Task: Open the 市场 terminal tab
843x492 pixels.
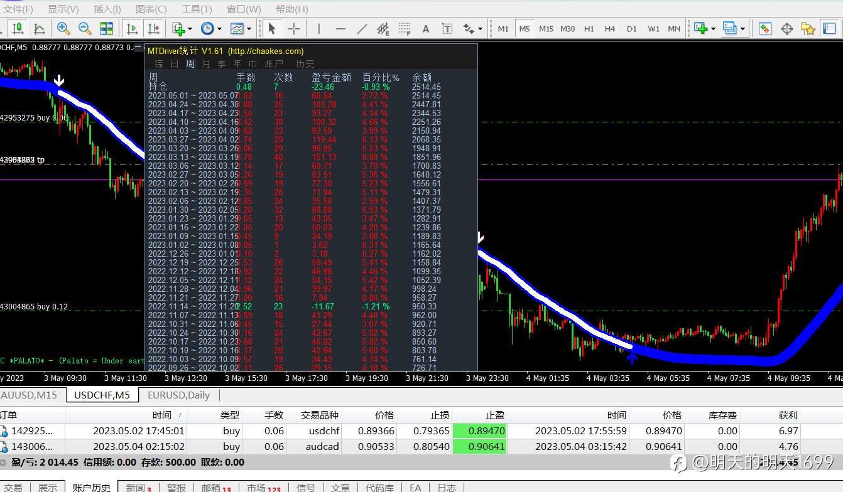Action: pos(264,488)
